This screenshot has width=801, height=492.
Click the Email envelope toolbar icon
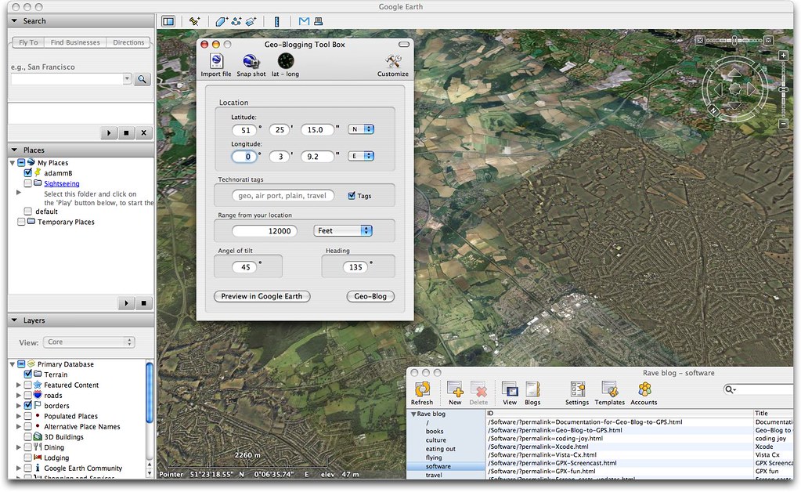[x=304, y=21]
